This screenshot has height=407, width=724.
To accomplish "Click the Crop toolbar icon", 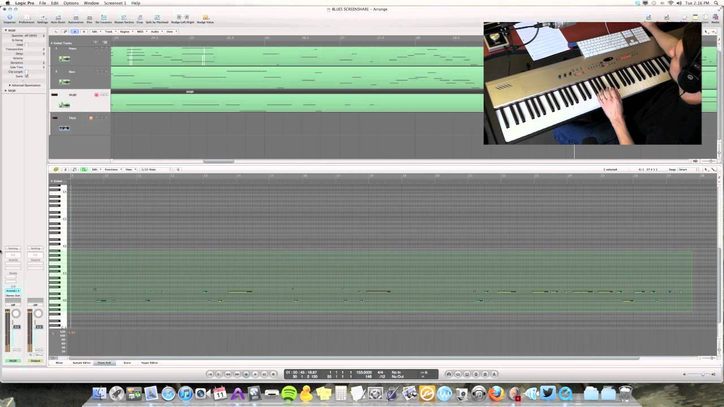I will pos(139,18).
